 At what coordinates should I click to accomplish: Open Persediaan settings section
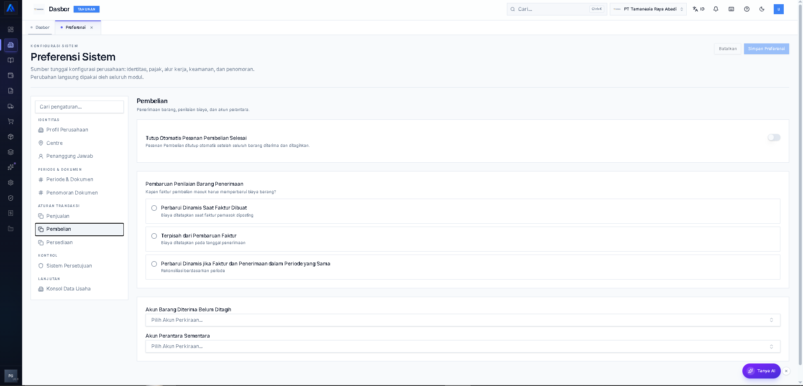point(79,242)
